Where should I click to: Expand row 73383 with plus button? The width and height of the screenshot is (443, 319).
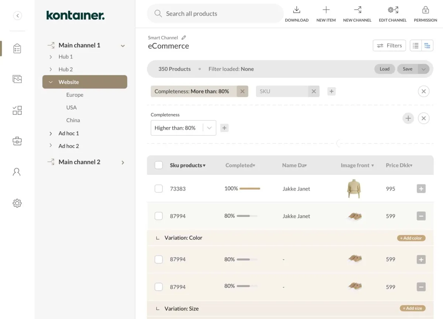pos(421,189)
